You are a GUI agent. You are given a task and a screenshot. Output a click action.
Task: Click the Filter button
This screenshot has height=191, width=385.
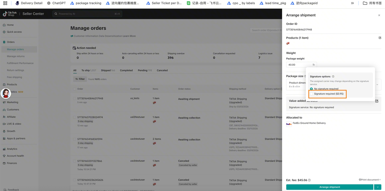tap(80, 79)
